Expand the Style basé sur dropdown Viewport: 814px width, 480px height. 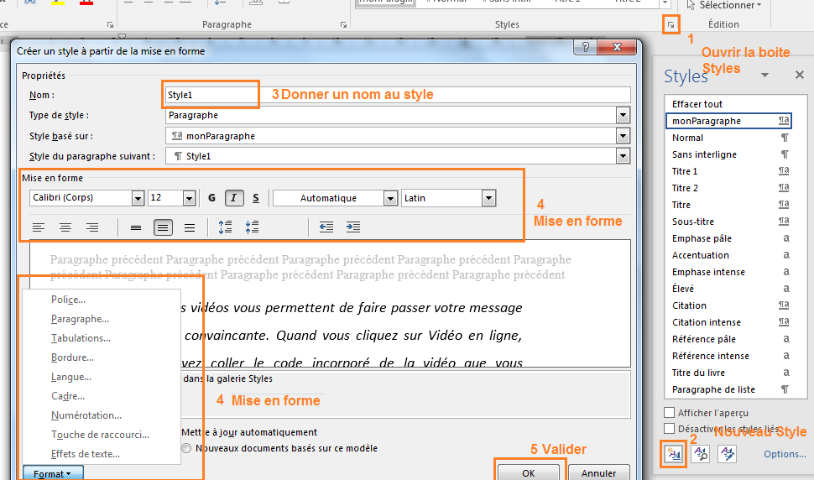point(623,136)
